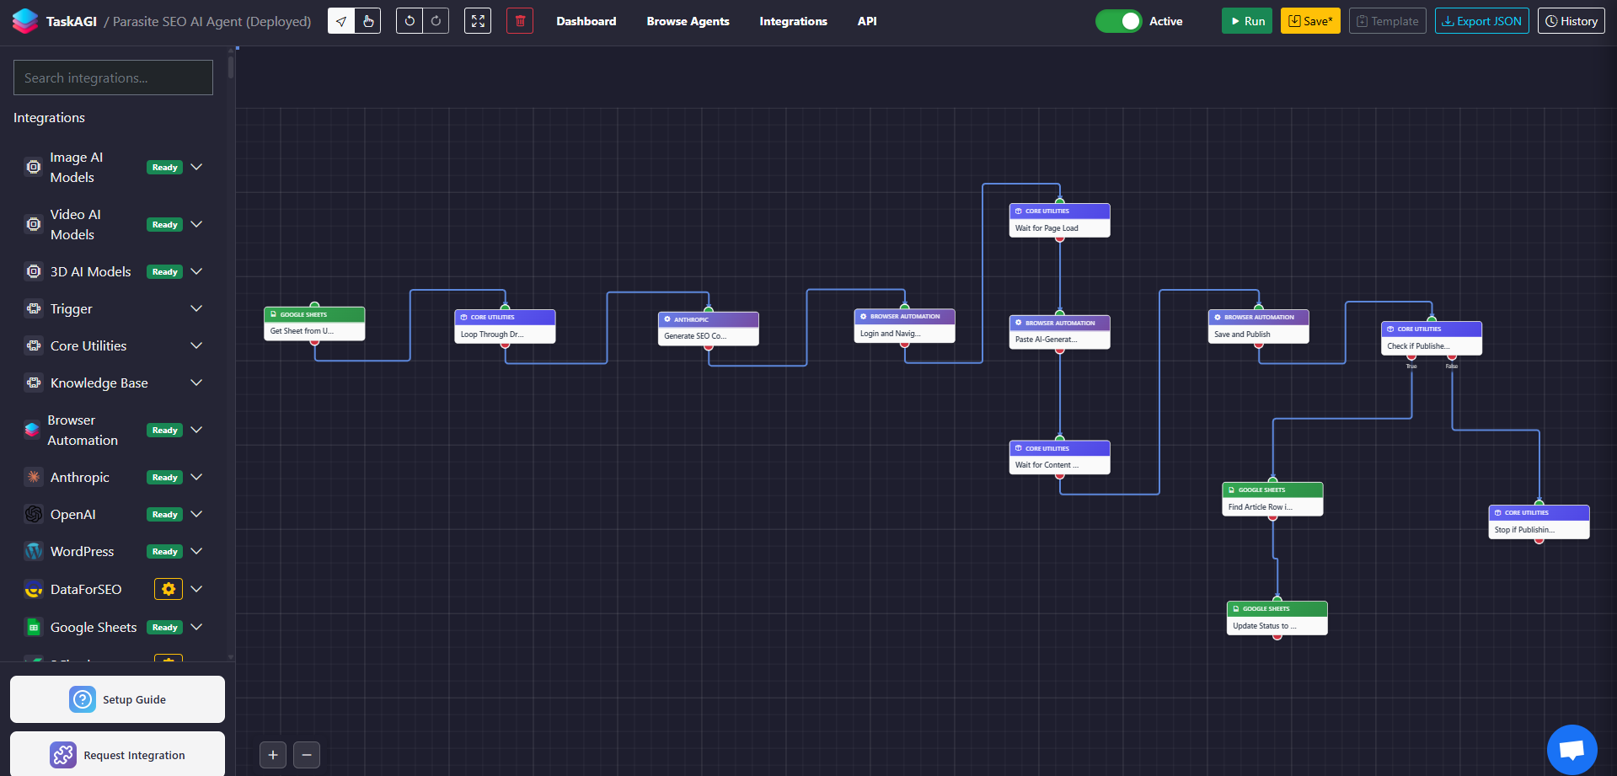Go to Browse Agents
Screen dimensions: 1617x776
[688, 21]
